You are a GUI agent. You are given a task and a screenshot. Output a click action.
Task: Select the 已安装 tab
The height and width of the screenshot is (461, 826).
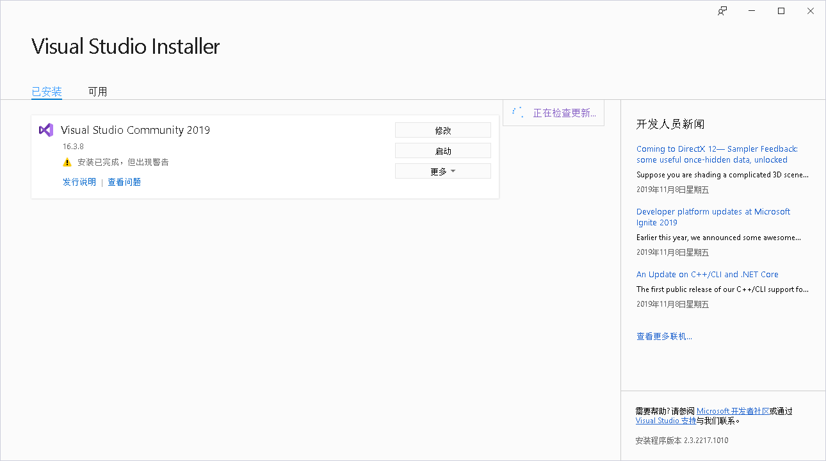tap(46, 91)
